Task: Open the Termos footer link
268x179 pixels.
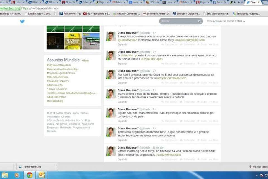Action: 84,113
